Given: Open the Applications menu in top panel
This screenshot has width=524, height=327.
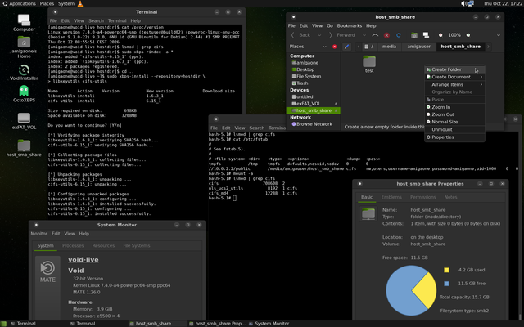Looking at the screenshot, I should pyautogui.click(x=19, y=3).
